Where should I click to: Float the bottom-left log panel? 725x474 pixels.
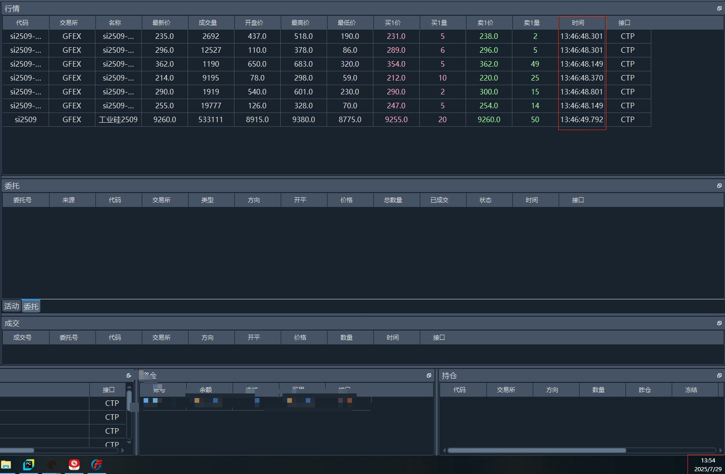tap(129, 375)
